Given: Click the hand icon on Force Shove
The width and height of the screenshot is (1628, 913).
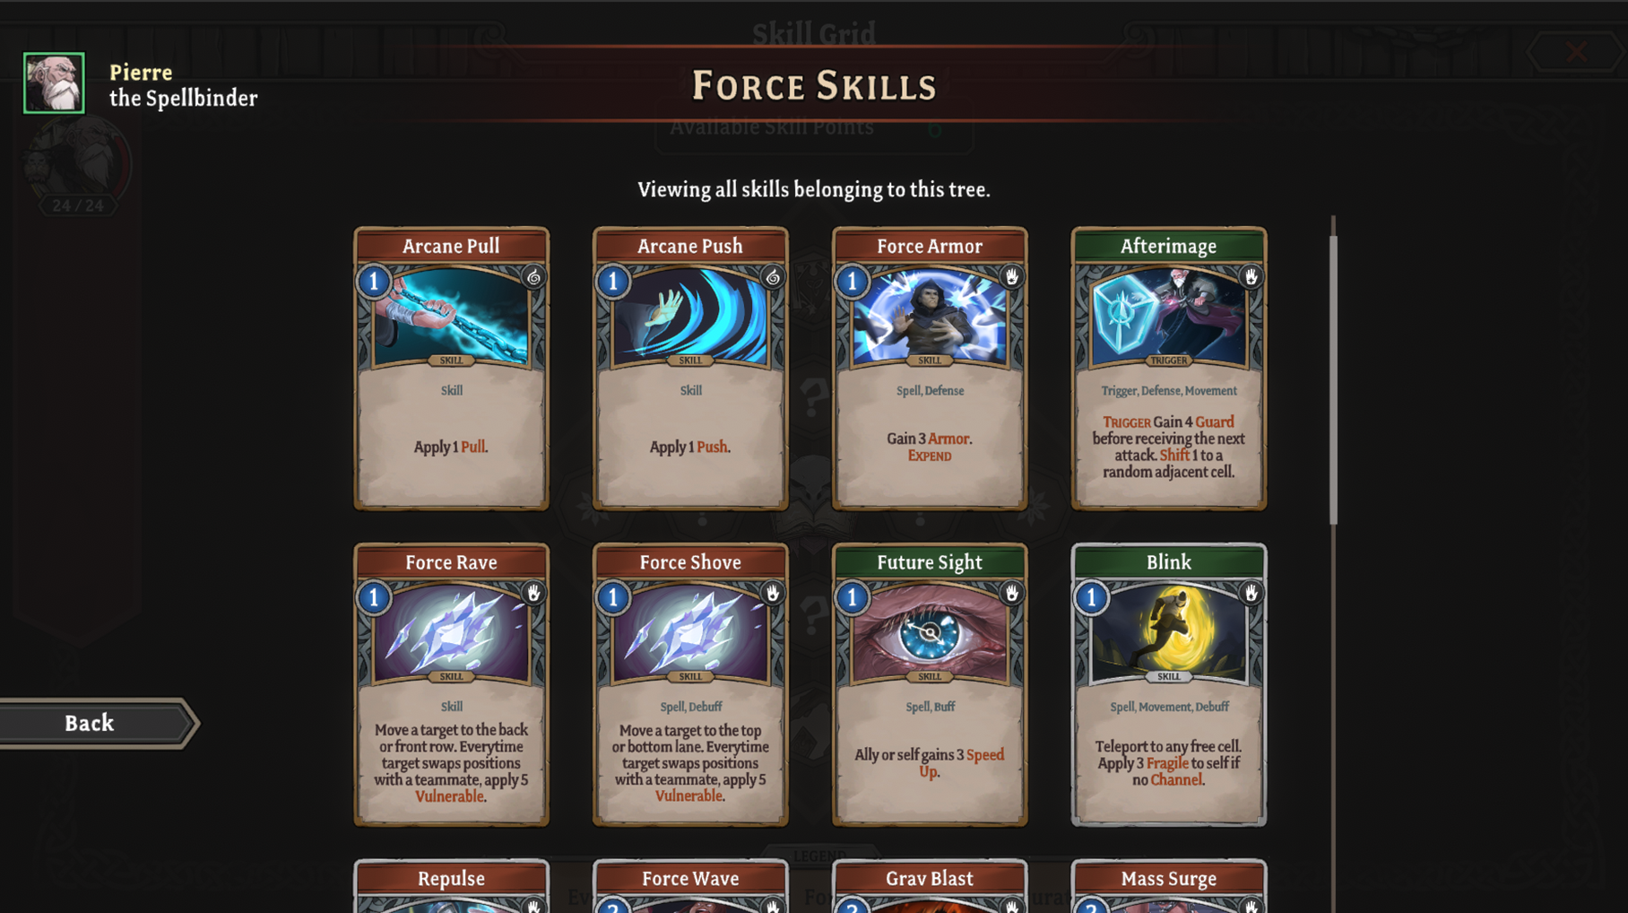Looking at the screenshot, I should coord(772,593).
